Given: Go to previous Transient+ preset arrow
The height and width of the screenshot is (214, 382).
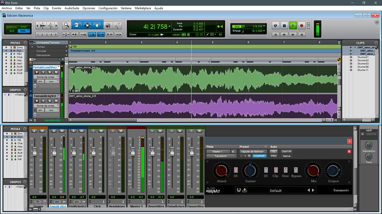Looking at the screenshot, I should click(x=308, y=190).
